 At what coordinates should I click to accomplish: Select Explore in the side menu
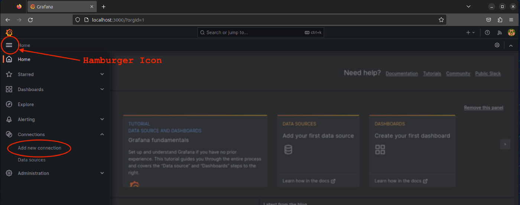26,105
